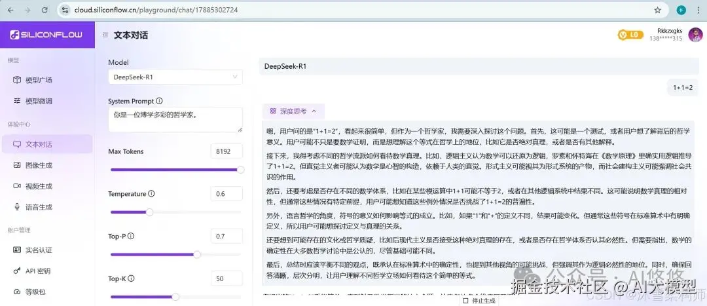Click the Model label
Image resolution: width=707 pixels, height=306 pixels.
(x=118, y=62)
